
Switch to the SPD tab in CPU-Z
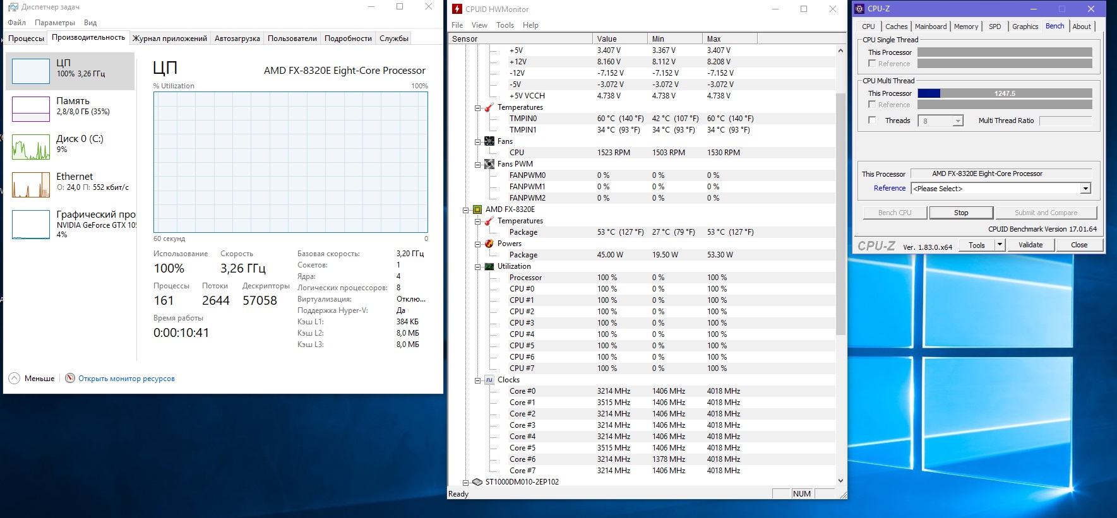click(995, 26)
